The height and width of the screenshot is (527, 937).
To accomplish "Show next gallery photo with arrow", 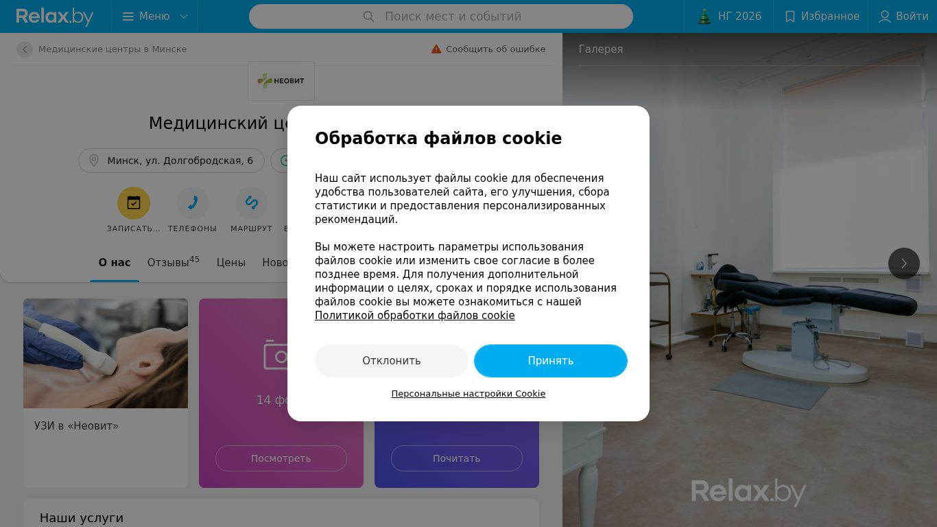I will tap(904, 263).
